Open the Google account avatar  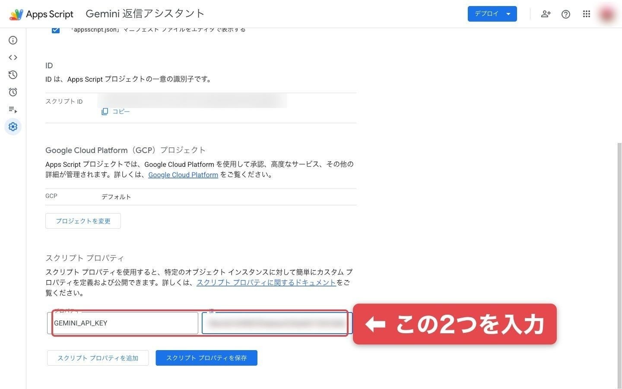click(607, 14)
